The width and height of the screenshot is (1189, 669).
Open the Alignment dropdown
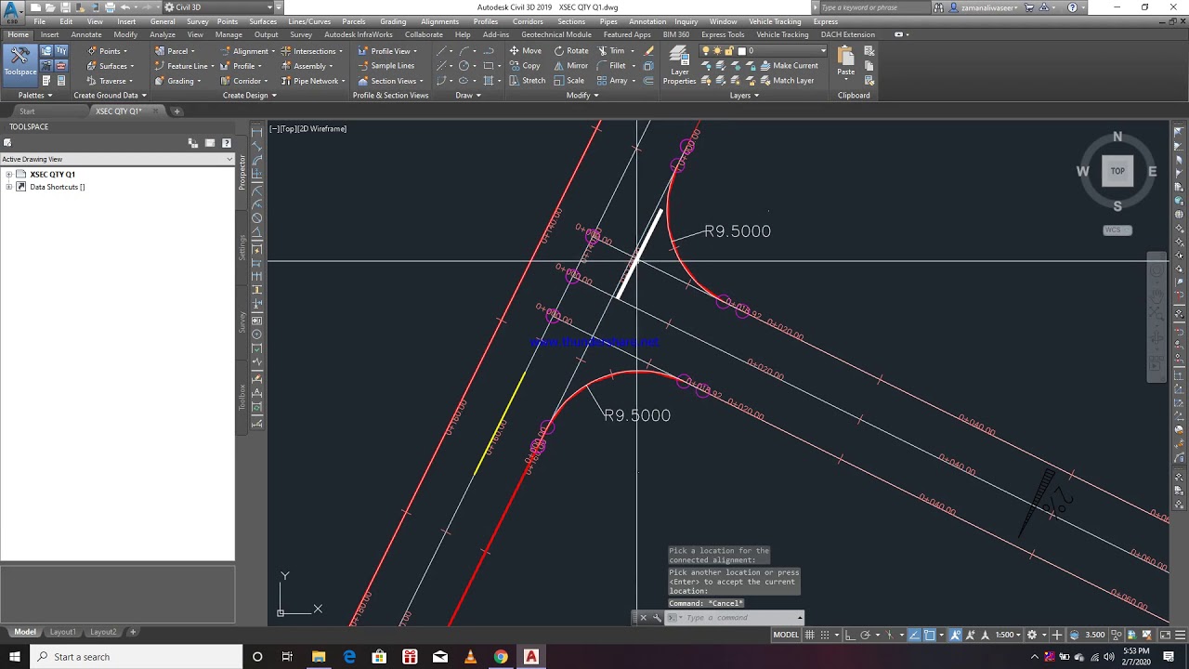tap(248, 51)
